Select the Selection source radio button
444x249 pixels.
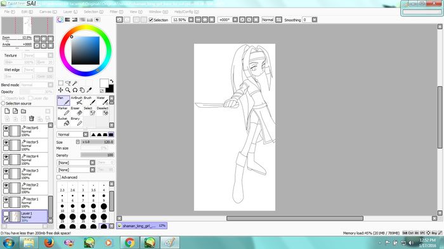pyautogui.click(x=3, y=103)
